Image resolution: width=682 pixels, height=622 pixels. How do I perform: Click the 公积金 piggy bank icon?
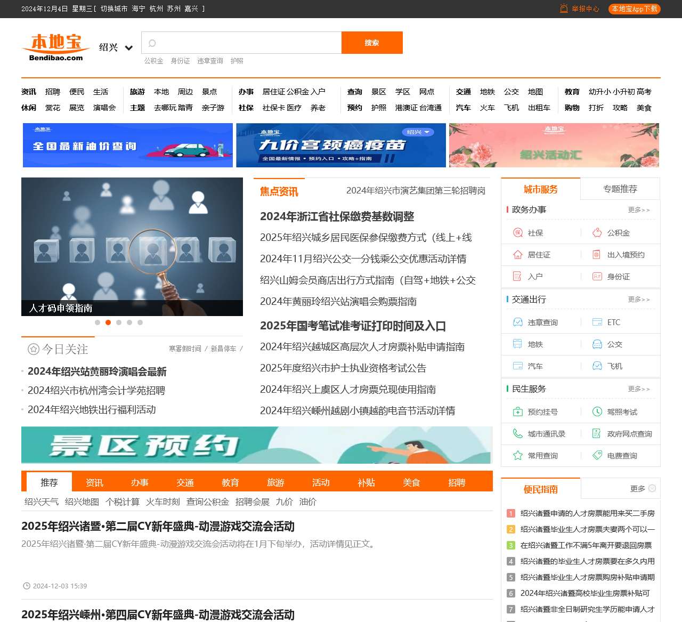[x=597, y=233]
